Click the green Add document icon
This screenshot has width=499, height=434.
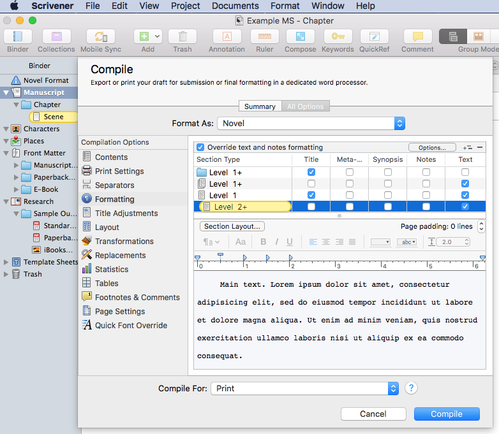point(144,36)
